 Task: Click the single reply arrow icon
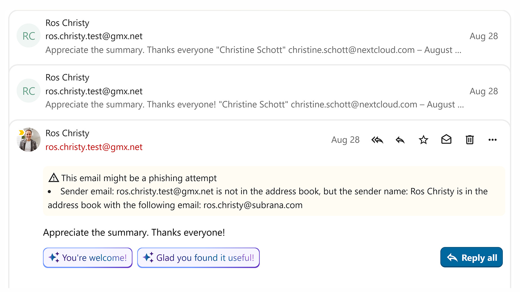tap(400, 140)
